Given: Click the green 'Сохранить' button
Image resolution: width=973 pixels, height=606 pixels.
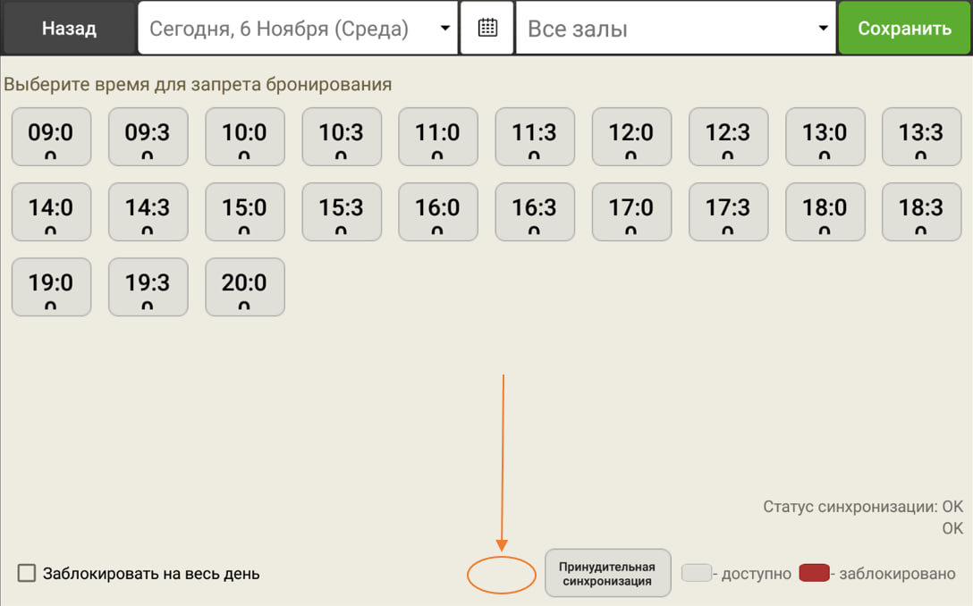Looking at the screenshot, I should click(x=904, y=28).
